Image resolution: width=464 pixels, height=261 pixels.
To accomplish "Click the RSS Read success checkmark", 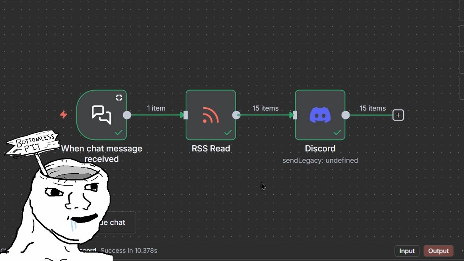I will pos(228,133).
